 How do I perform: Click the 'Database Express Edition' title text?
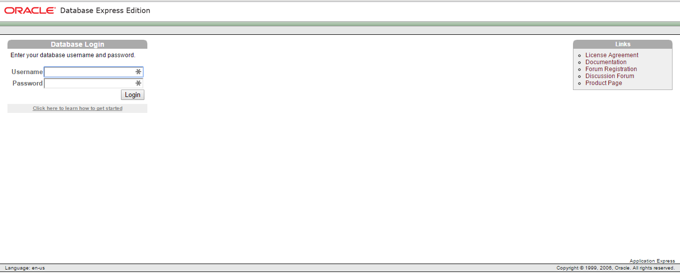pos(105,10)
